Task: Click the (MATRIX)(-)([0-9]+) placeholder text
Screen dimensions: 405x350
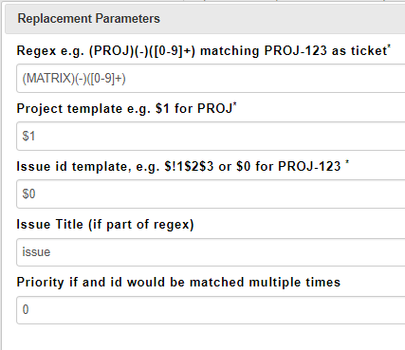Action: coord(74,79)
